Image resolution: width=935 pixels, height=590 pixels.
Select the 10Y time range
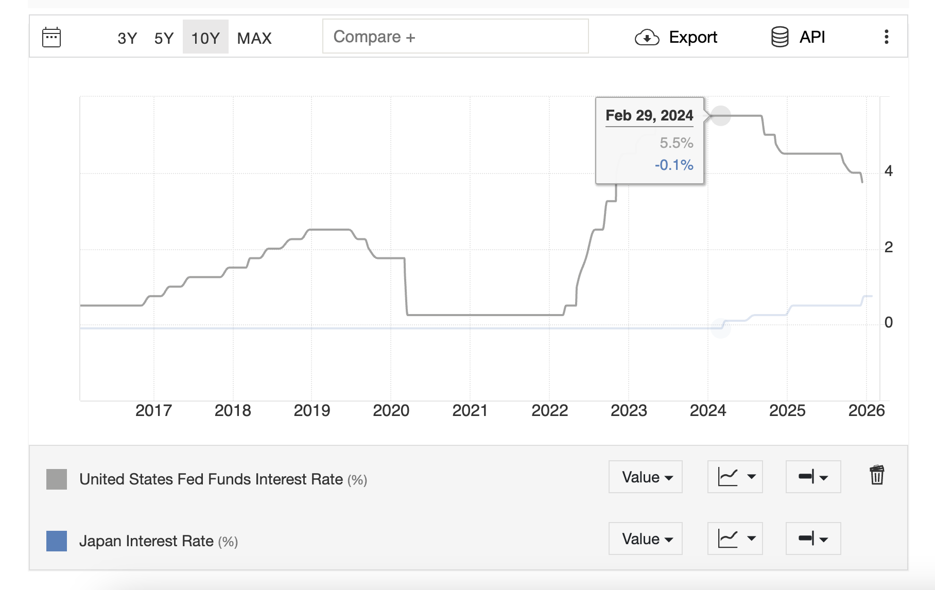[205, 38]
